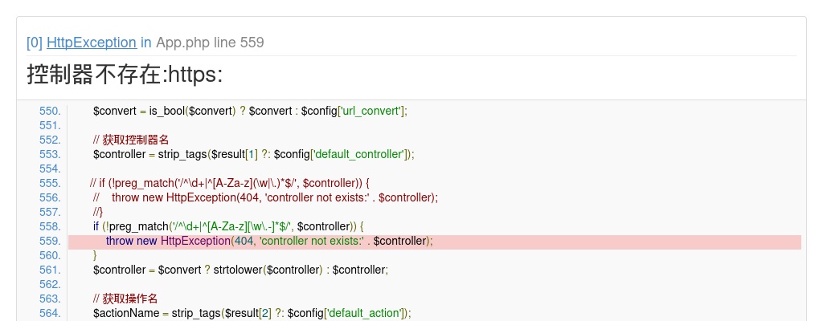Click the blank line numbered 551
The image size is (823, 321).
tap(50, 125)
